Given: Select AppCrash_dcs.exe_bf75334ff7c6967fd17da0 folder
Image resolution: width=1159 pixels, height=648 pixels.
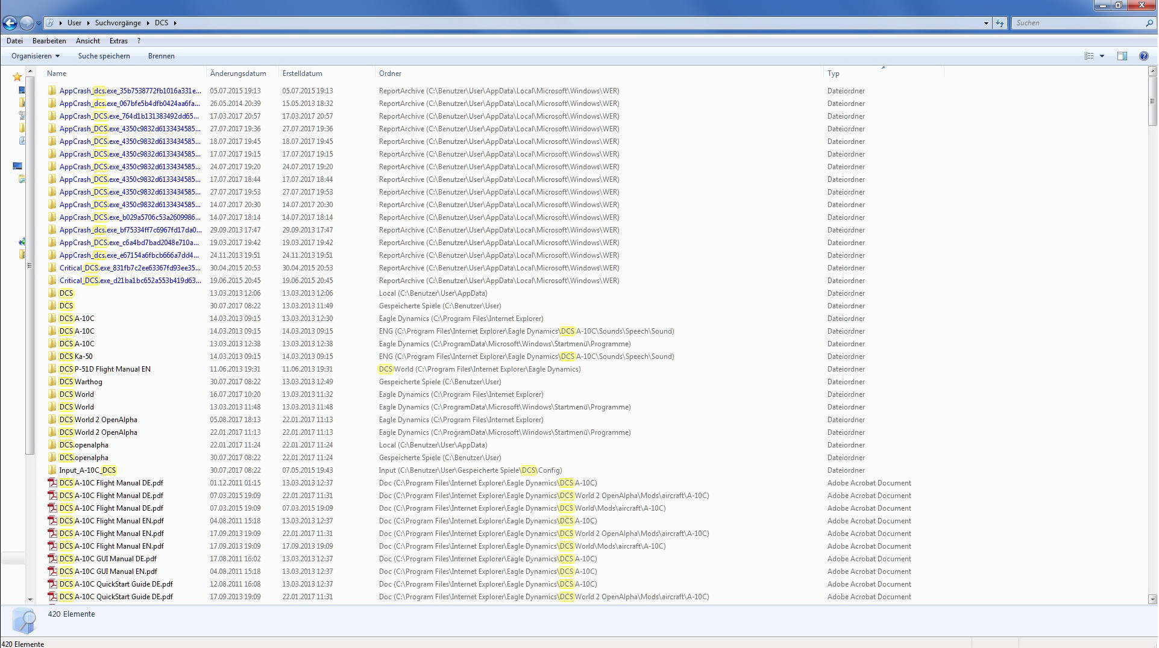Looking at the screenshot, I should (x=130, y=230).
